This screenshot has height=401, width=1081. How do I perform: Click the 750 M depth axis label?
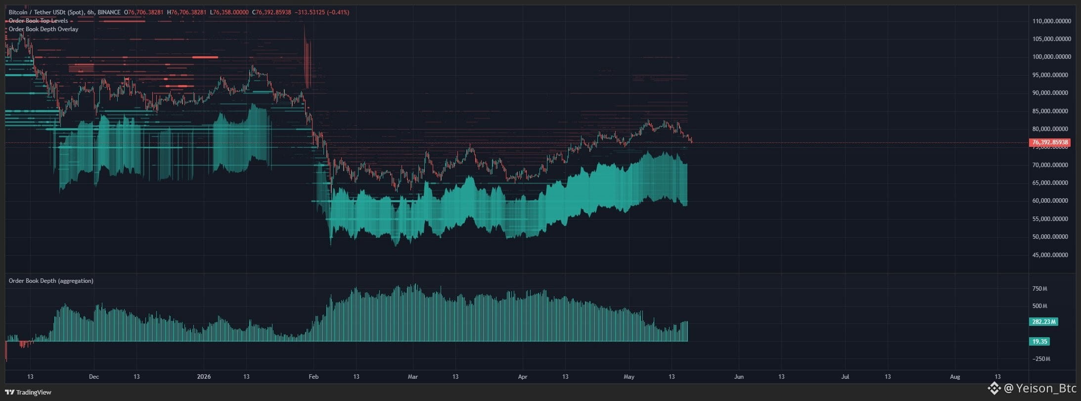pyautogui.click(x=1040, y=289)
